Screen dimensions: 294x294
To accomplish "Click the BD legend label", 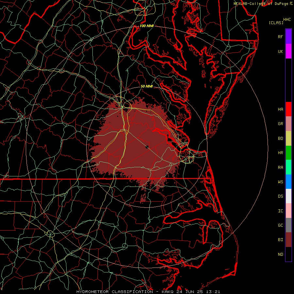I will tap(280, 139).
